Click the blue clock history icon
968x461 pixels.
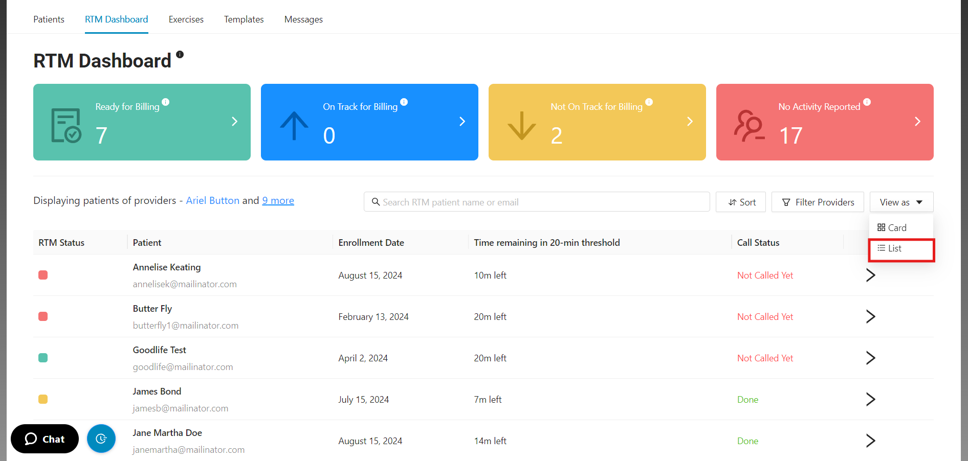coord(101,439)
